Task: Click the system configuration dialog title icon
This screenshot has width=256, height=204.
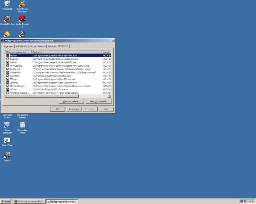Action: 3,41
